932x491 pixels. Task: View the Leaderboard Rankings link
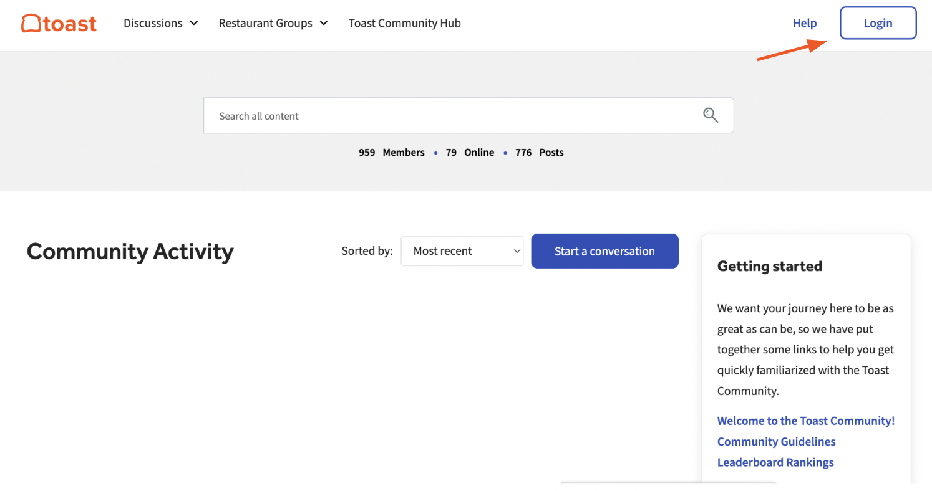(775, 462)
